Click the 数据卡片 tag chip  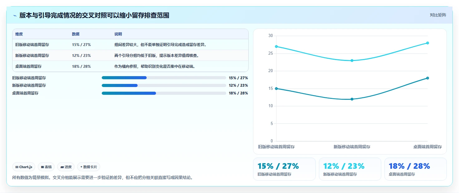(x=89, y=167)
